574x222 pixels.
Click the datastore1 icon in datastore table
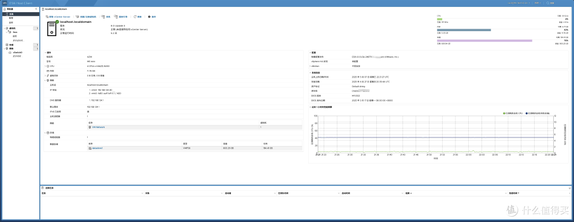click(90, 148)
